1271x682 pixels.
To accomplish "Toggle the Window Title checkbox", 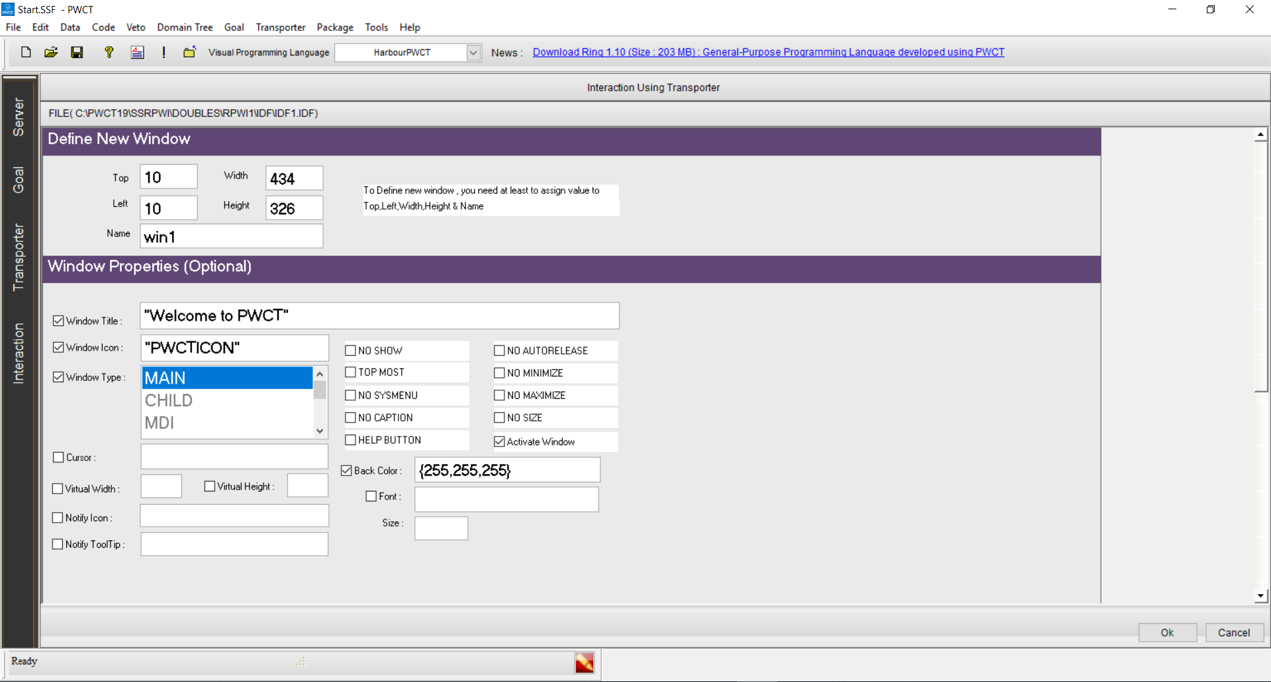I will coord(58,321).
